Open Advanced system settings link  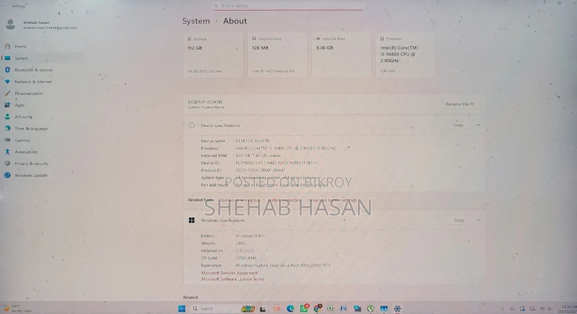click(x=332, y=200)
